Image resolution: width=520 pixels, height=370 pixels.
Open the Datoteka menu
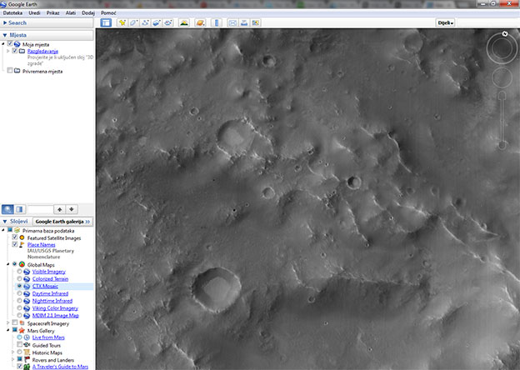[x=12, y=13]
